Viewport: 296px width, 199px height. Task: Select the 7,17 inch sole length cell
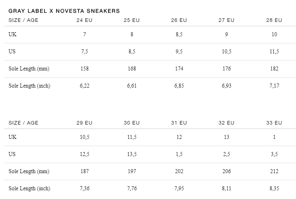(x=274, y=86)
